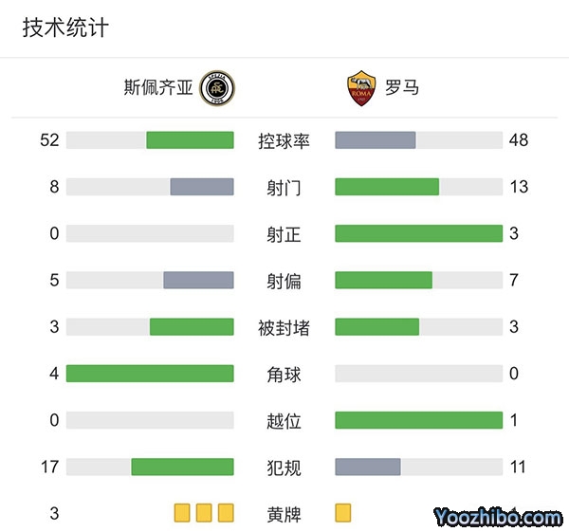Click Spezia's first yellow card icon
This screenshot has width=569, height=532.
tap(182, 513)
